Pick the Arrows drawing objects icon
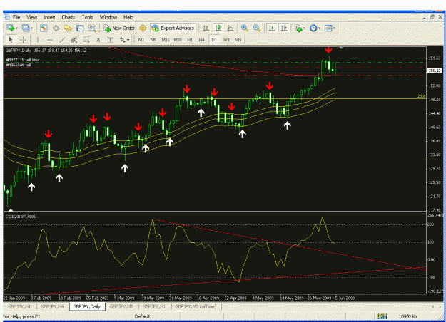The width and height of the screenshot is (446, 322). [x=123, y=40]
